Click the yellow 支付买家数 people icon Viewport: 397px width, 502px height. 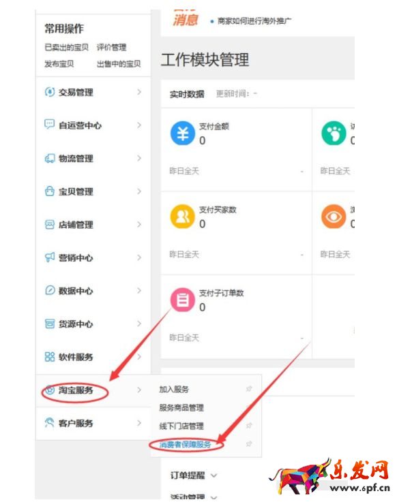183,217
